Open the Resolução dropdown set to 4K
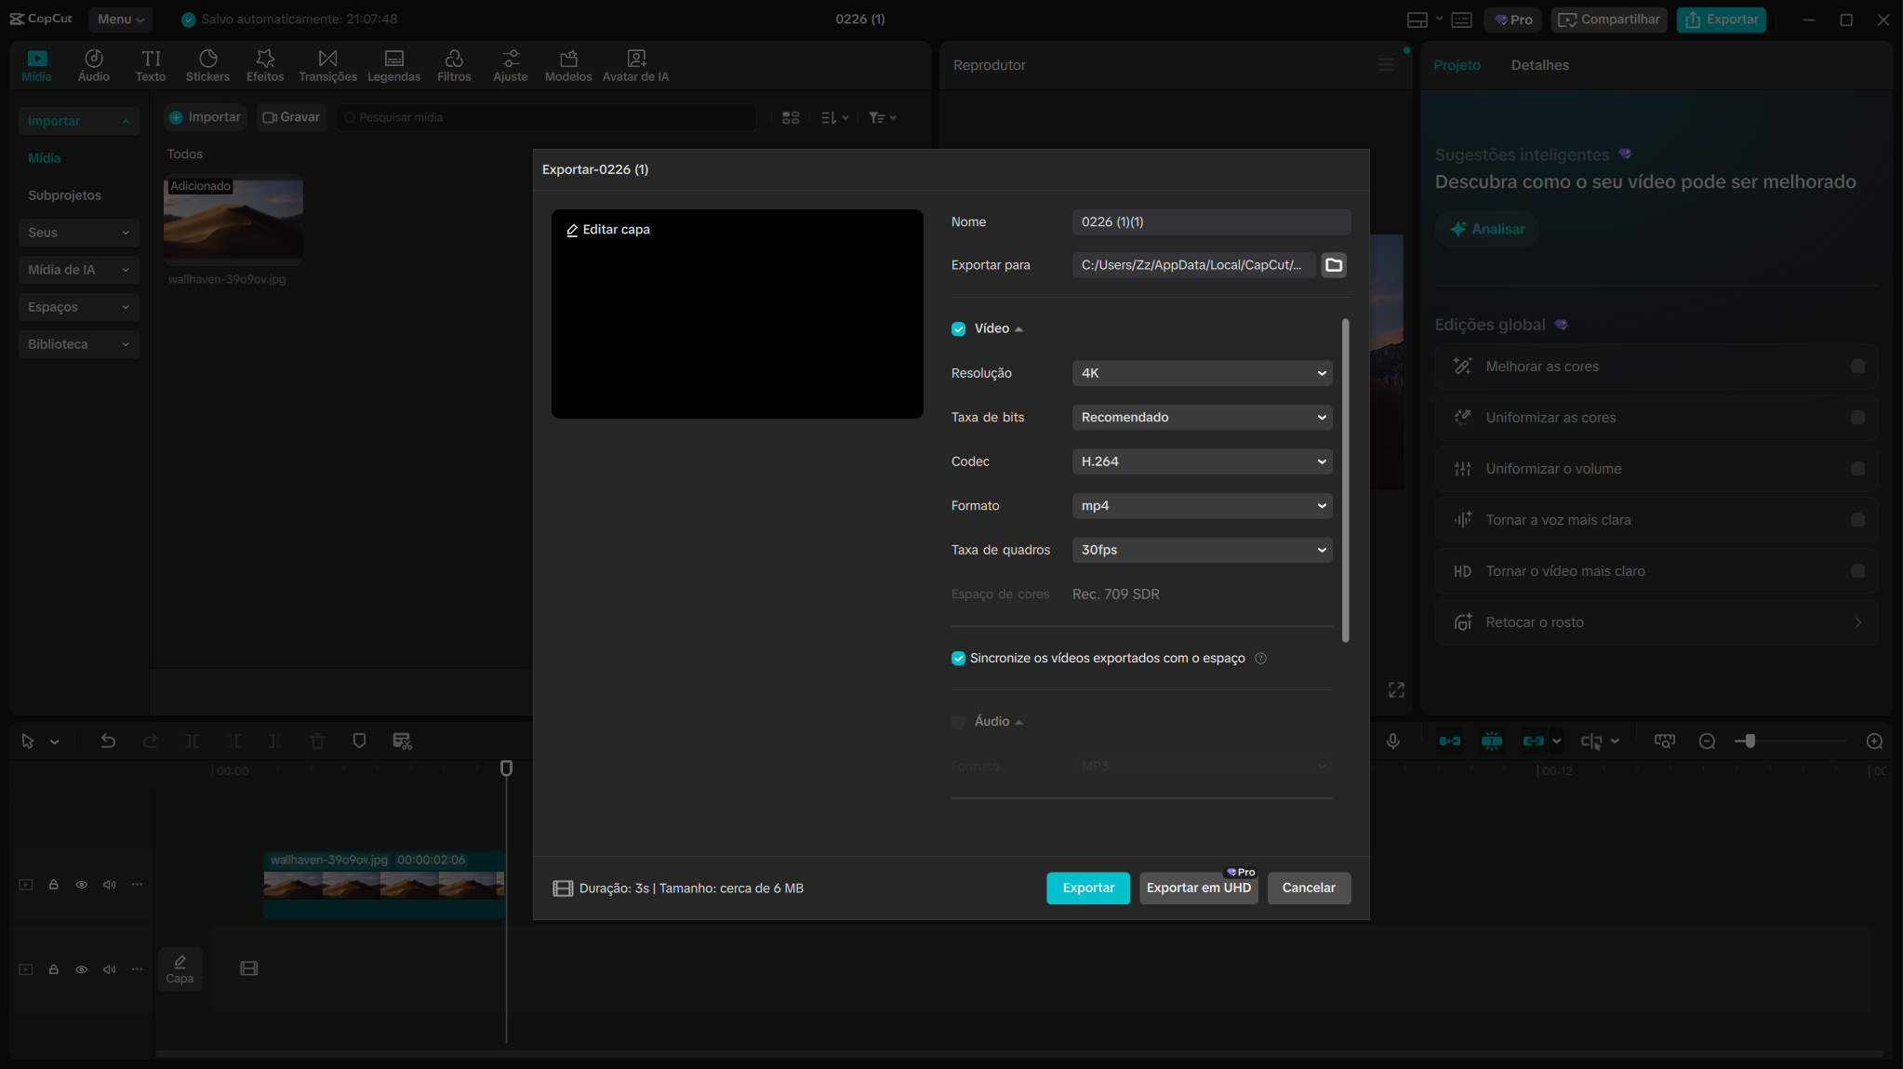The image size is (1903, 1069). coord(1201,372)
